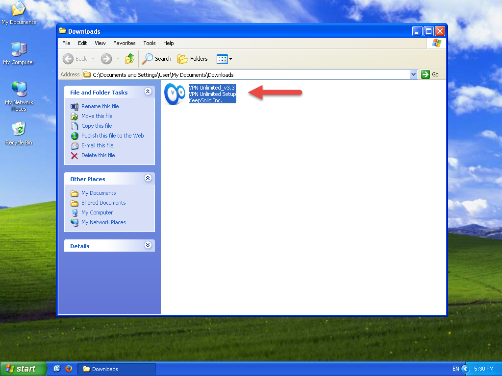Minimize the Downloads window
The width and height of the screenshot is (502, 376).
tap(417, 31)
